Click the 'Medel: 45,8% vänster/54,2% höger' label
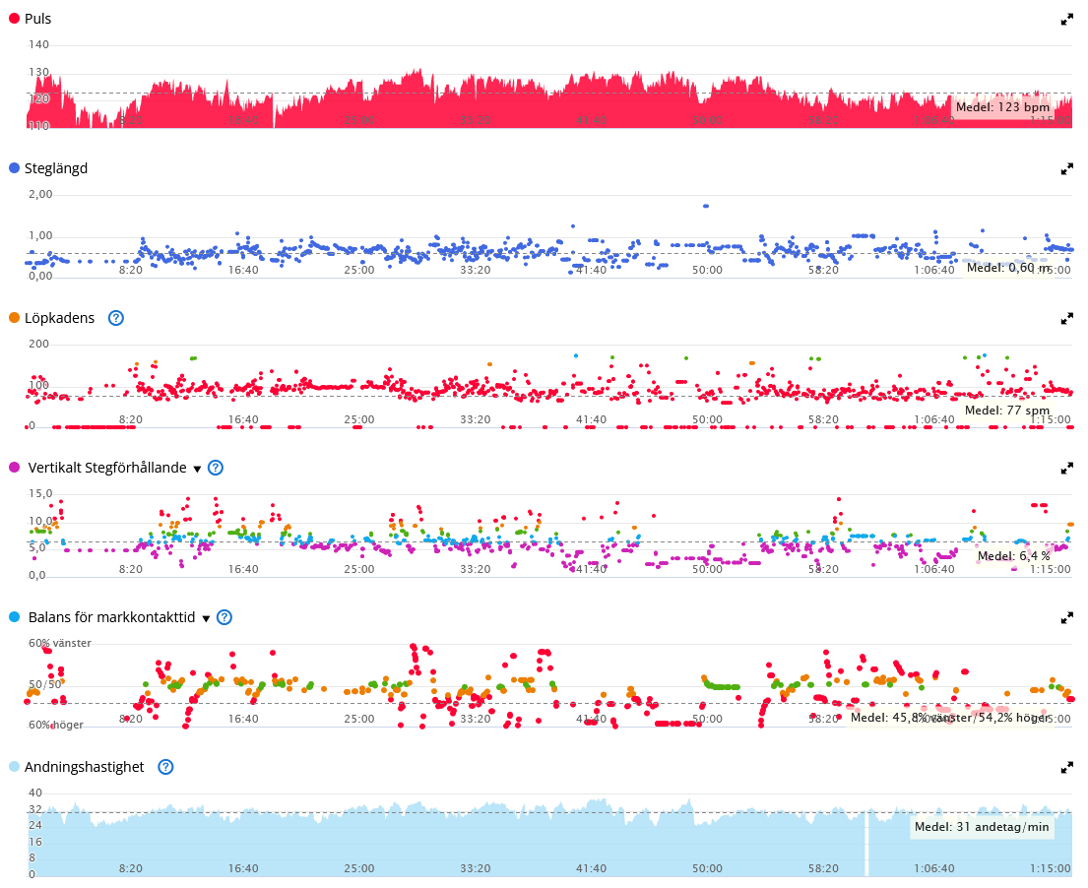Viewport: 1088px width, 888px height. click(950, 718)
